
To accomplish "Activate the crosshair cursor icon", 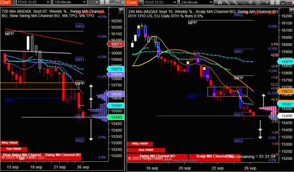I will click(250, 2).
